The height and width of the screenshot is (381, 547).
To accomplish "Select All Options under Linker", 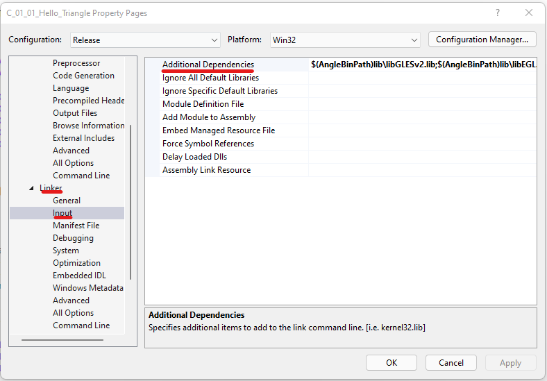I will (74, 313).
